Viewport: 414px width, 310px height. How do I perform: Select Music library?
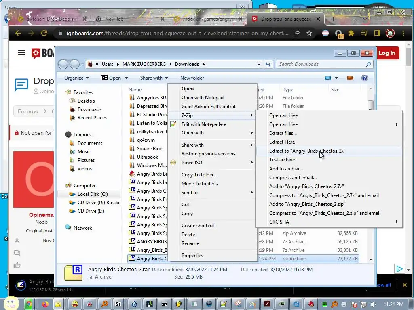click(84, 152)
